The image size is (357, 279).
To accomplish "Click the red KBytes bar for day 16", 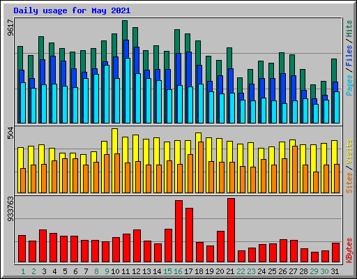I will coord(178,232).
